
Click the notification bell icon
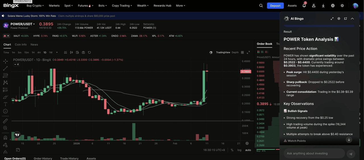pyautogui.click(x=304, y=6)
